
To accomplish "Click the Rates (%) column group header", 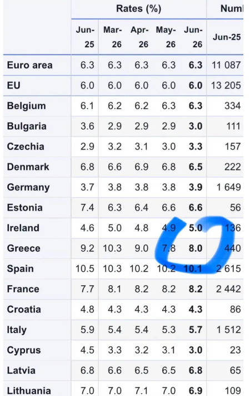I will pyautogui.click(x=138, y=8).
